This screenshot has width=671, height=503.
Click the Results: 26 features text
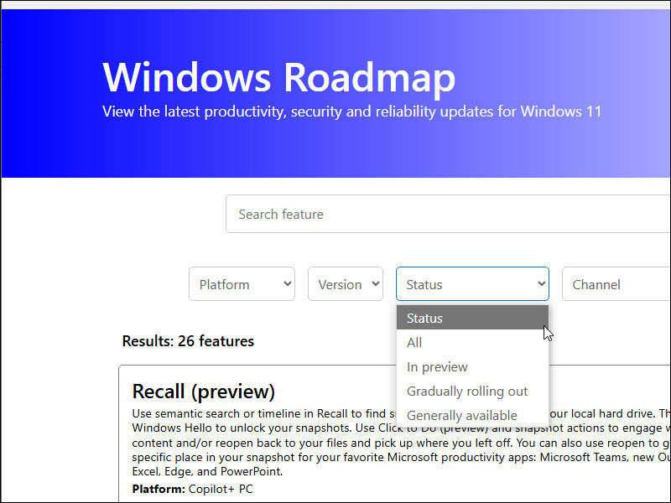click(x=188, y=341)
